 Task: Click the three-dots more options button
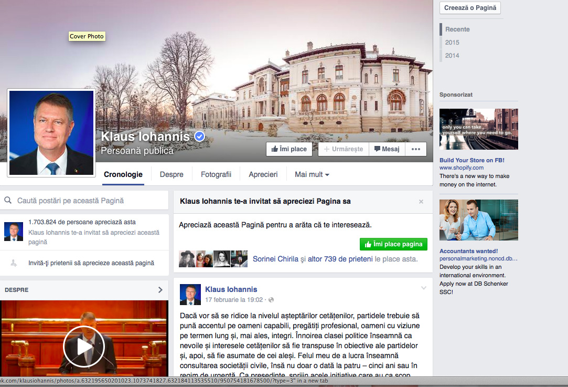coord(415,149)
